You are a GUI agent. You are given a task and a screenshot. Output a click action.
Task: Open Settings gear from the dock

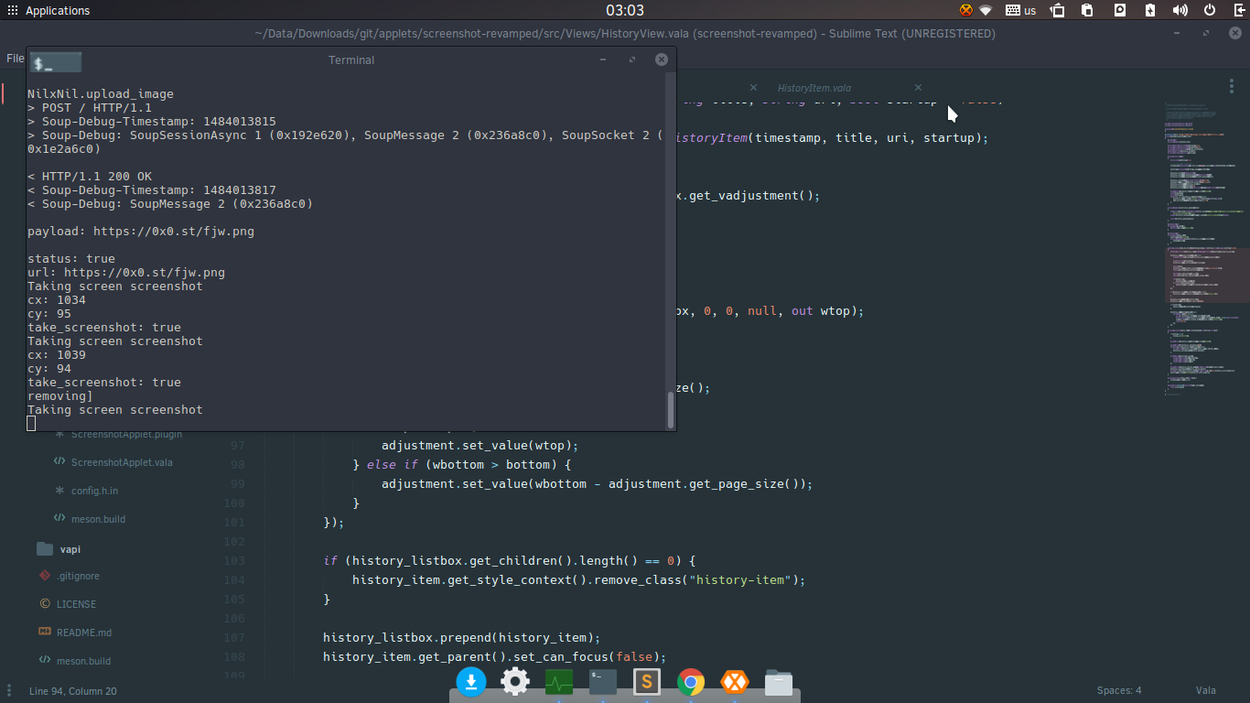tap(515, 682)
